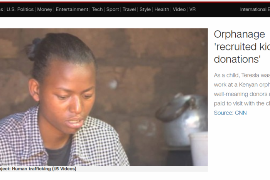Open the Entertainment menu item

pyautogui.click(x=72, y=9)
